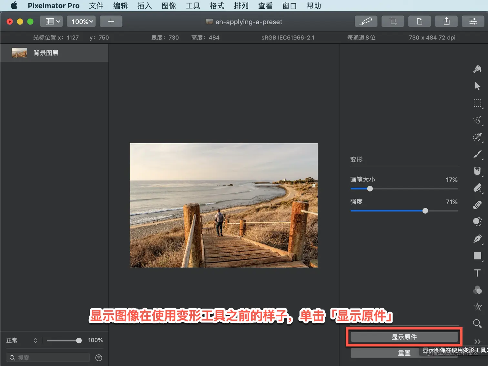This screenshot has width=488, height=366.
Task: Click the 搜索 layer search field
Action: (48, 358)
